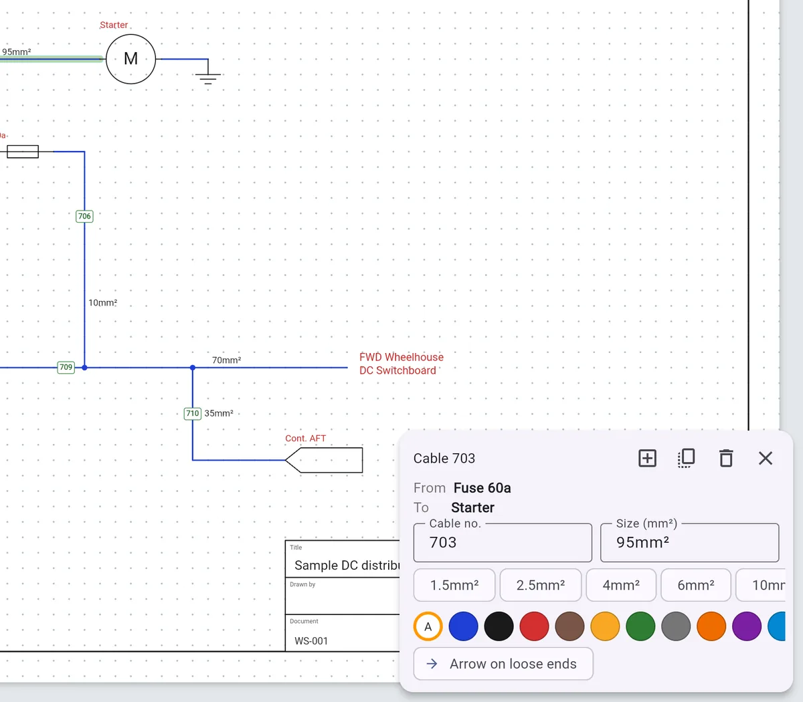Select the green color swatch

point(640,626)
